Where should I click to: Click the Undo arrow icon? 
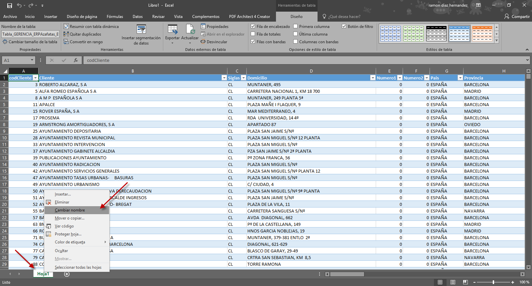[19, 5]
